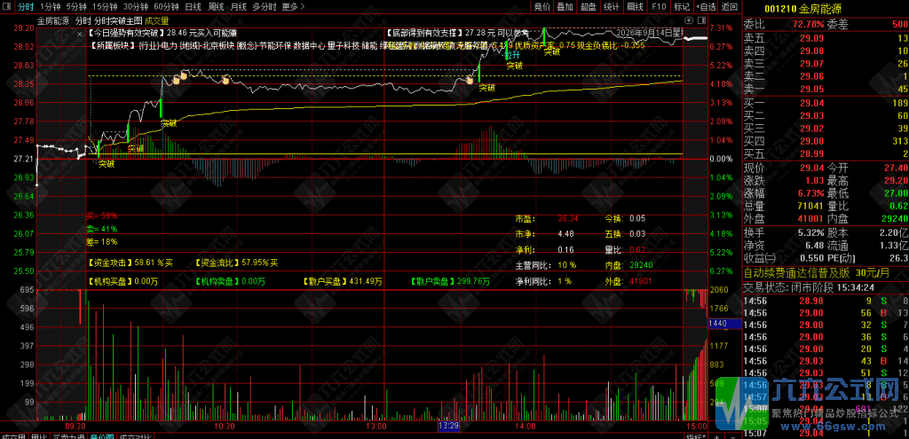Screen dimensions: 909x439
Task: Select the 成交对比 bottom tab
Action: pyautogui.click(x=135, y=435)
